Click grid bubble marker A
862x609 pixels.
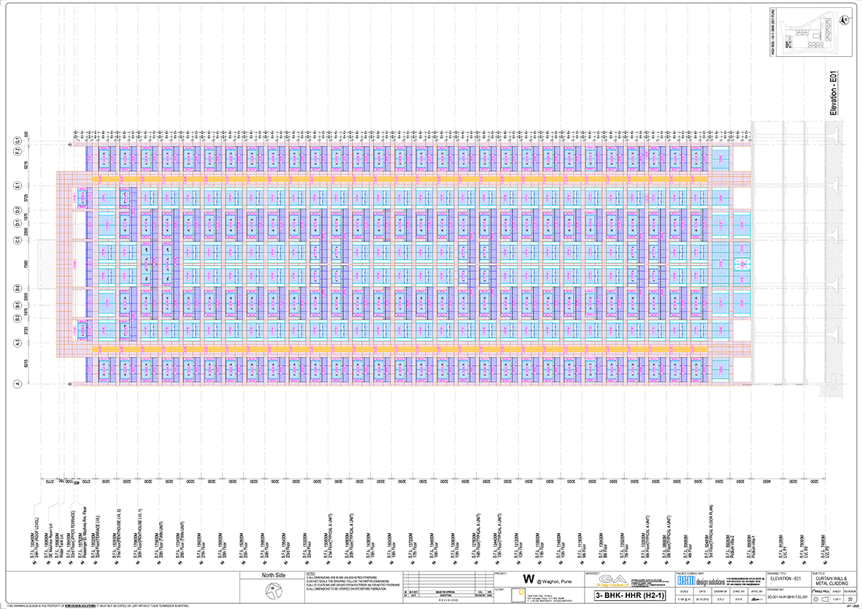point(16,383)
